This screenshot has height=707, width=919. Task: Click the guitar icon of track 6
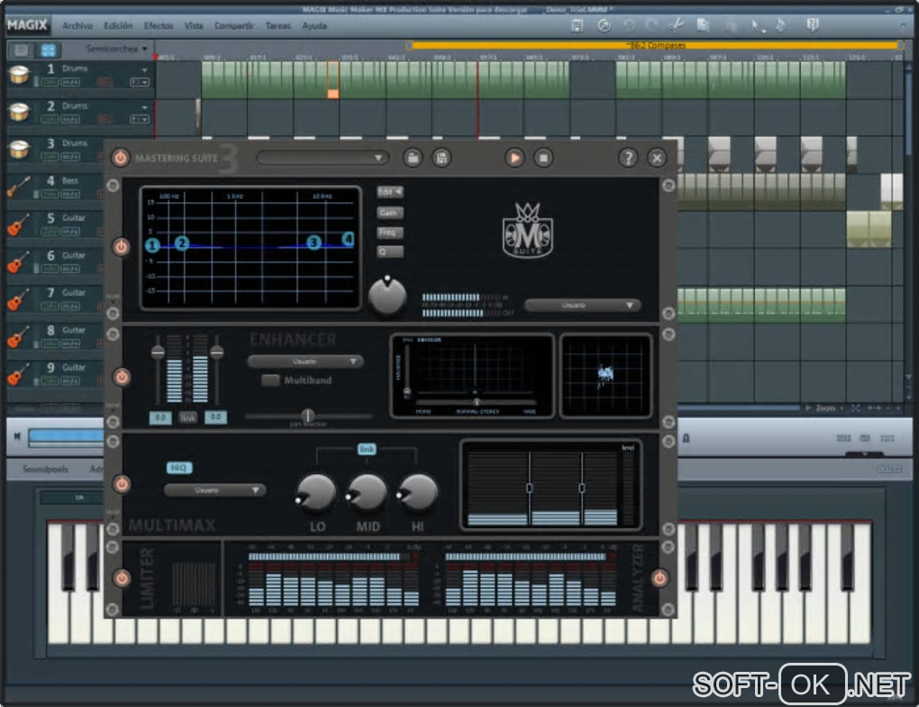(19, 262)
